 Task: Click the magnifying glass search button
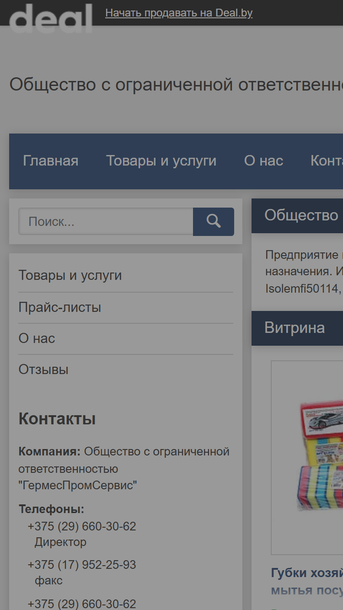[214, 222]
